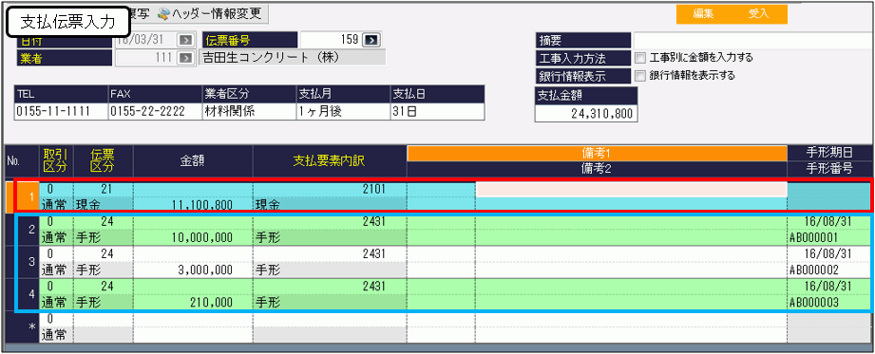Click the 材料関係 業者区分 cell
Image resolution: width=875 pixels, height=354 pixels.
pos(248,111)
